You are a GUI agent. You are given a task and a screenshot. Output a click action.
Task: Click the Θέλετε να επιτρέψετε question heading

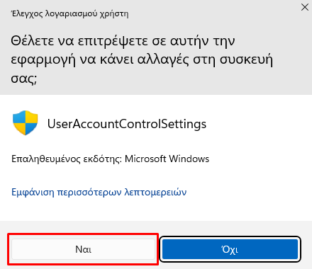click(x=142, y=59)
